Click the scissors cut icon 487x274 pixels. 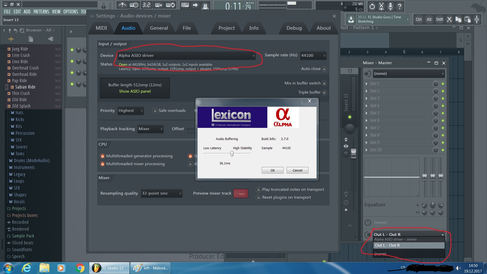pyautogui.click(x=449, y=20)
